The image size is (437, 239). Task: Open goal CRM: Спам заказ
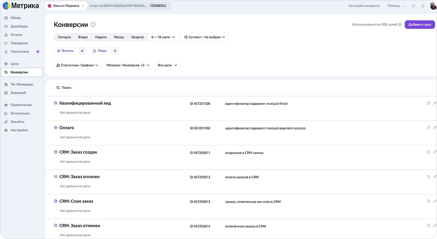pos(76,201)
